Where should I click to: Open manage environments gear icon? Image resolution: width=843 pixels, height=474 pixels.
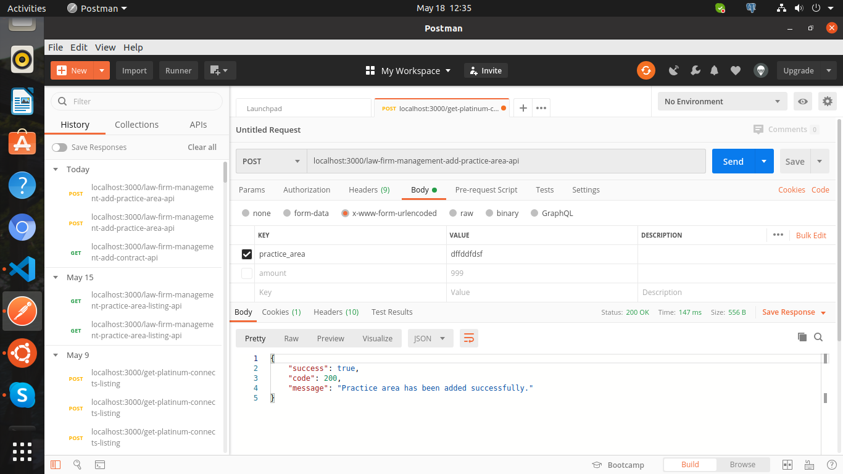pyautogui.click(x=828, y=102)
